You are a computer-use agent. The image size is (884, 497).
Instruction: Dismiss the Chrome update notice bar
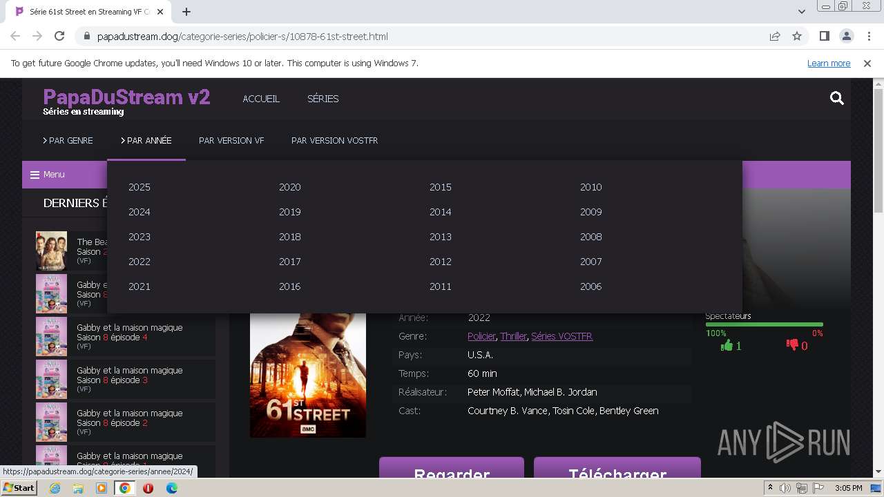coord(867,63)
